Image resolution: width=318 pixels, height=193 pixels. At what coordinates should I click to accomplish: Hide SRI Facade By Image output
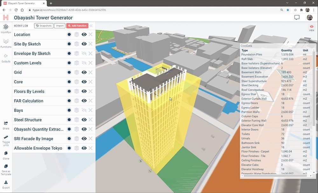point(84,138)
